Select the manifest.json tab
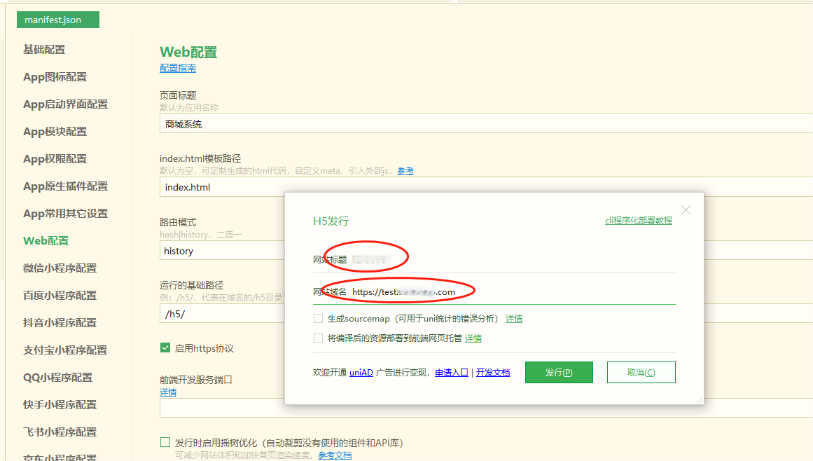The height and width of the screenshot is (461, 813). [x=58, y=20]
